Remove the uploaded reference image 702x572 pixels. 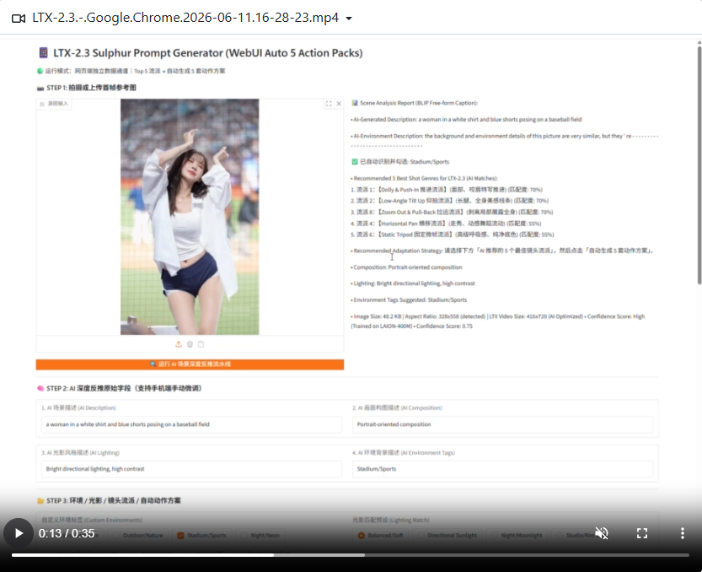pyautogui.click(x=339, y=104)
